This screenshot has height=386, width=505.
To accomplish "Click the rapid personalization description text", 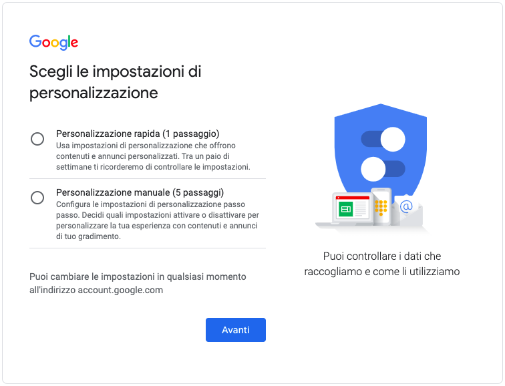I will [153, 156].
